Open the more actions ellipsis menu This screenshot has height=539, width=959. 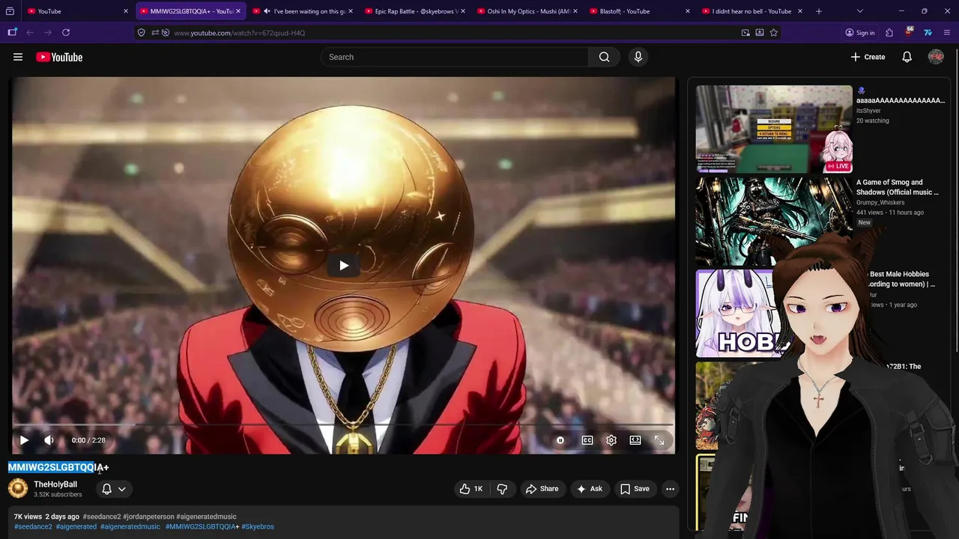coord(671,489)
